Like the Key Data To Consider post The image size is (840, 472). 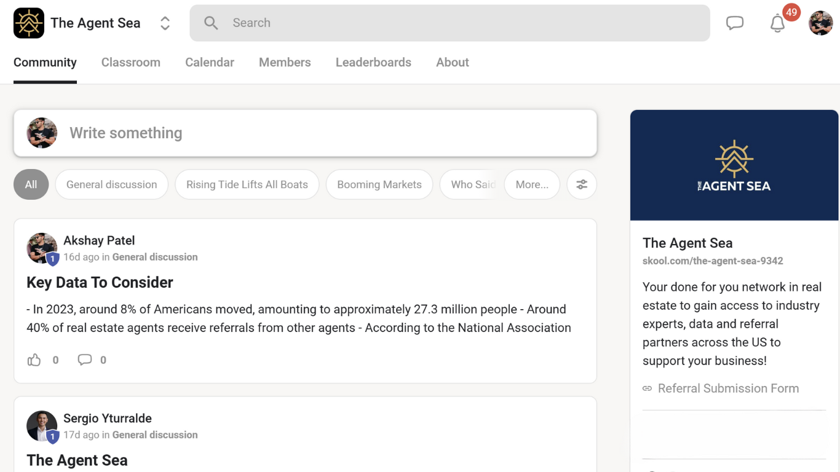point(34,360)
